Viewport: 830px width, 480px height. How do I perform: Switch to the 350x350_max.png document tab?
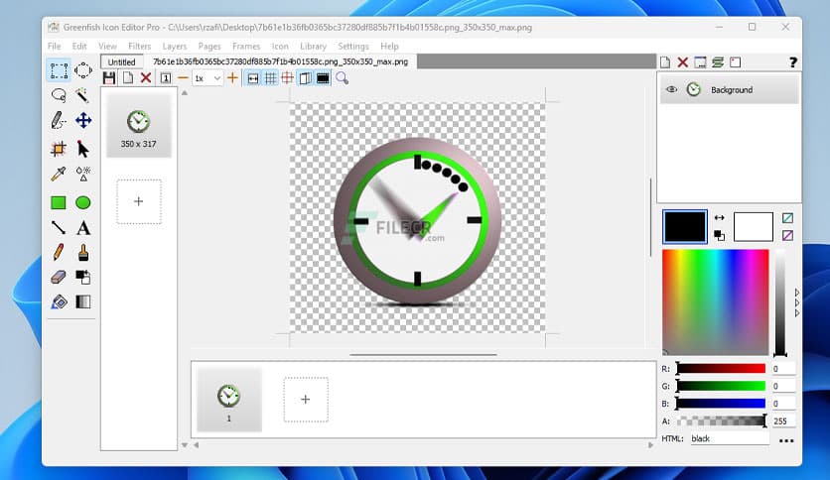[281, 61]
